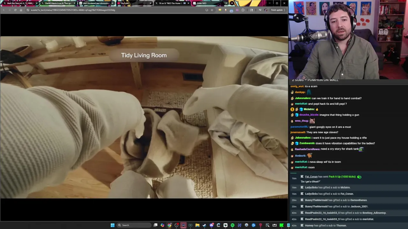Click username jonerussell in chat
This screenshot has height=229, width=408.
point(298,132)
